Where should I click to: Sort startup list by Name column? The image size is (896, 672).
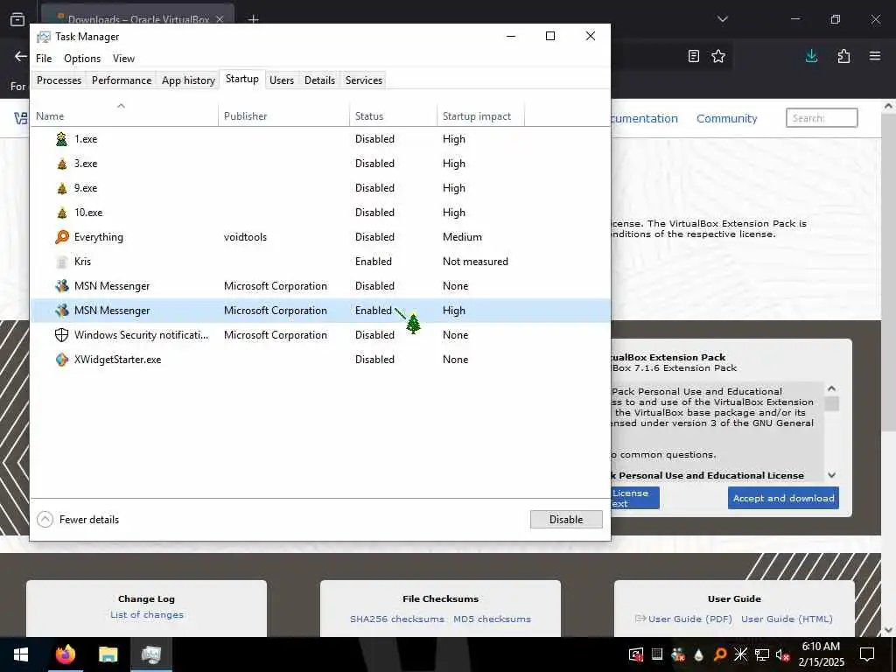(124, 116)
